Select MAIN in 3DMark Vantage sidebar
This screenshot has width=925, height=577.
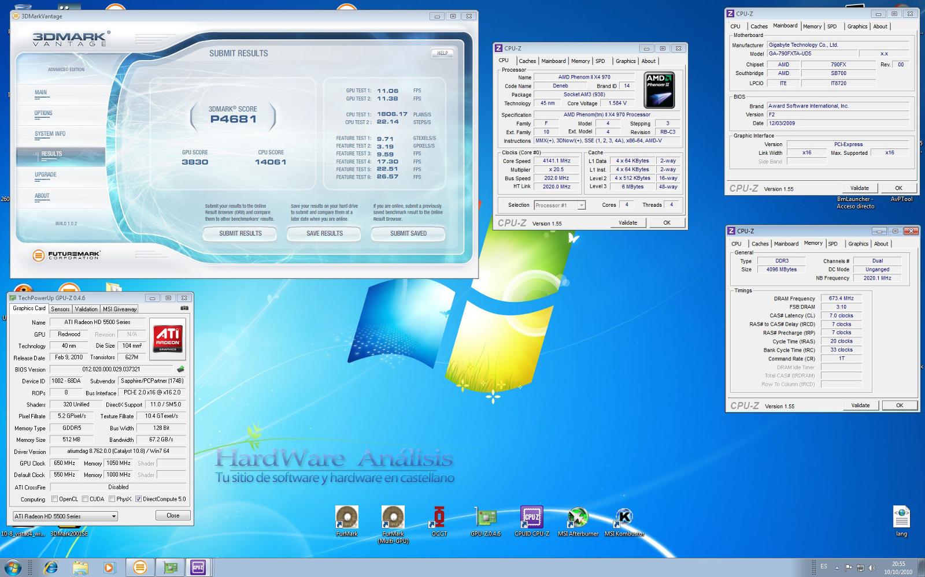coord(41,92)
